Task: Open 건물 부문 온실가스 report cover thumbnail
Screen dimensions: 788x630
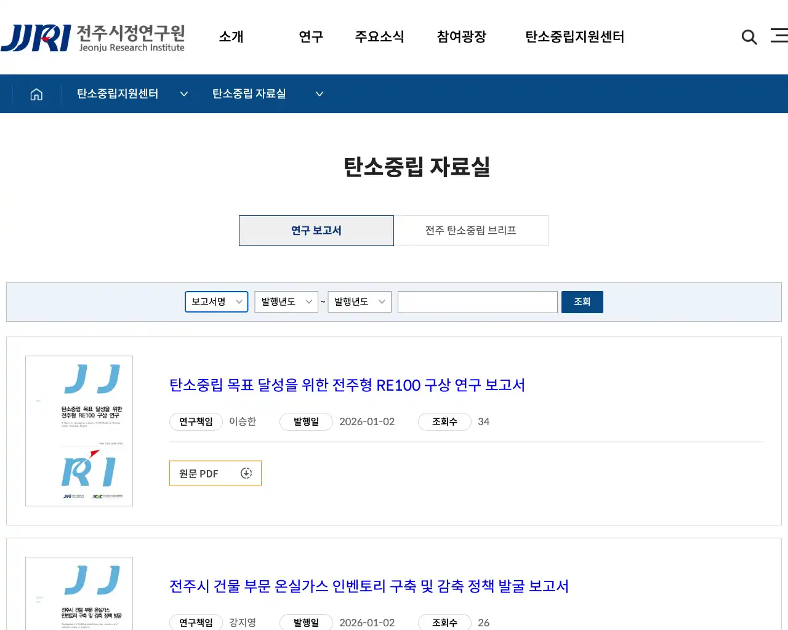Action: click(79, 593)
